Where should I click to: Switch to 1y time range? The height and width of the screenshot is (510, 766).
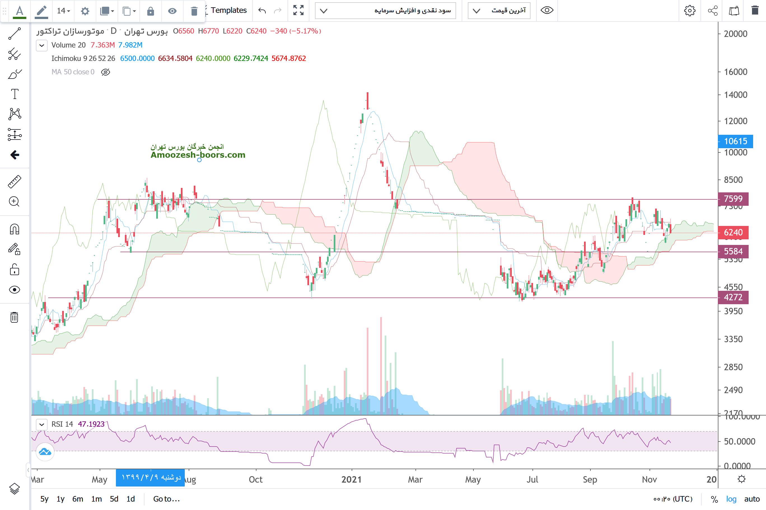coord(60,499)
